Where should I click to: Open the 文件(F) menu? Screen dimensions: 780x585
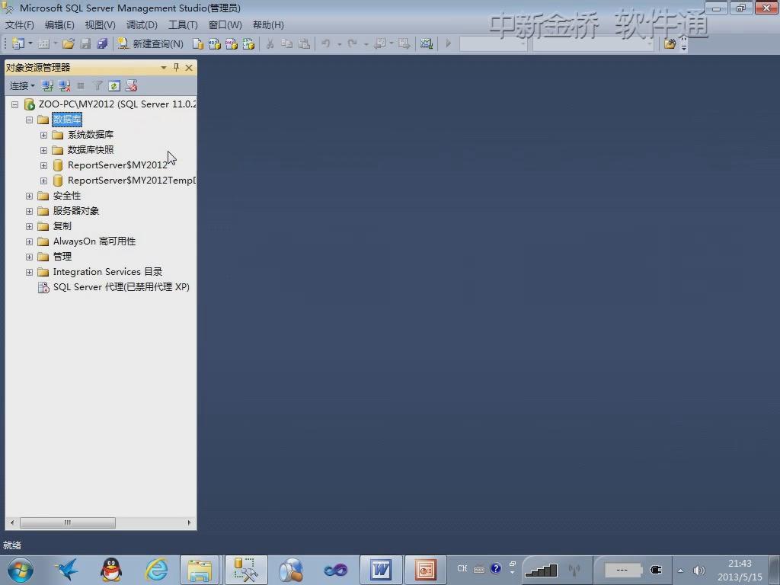click(19, 25)
